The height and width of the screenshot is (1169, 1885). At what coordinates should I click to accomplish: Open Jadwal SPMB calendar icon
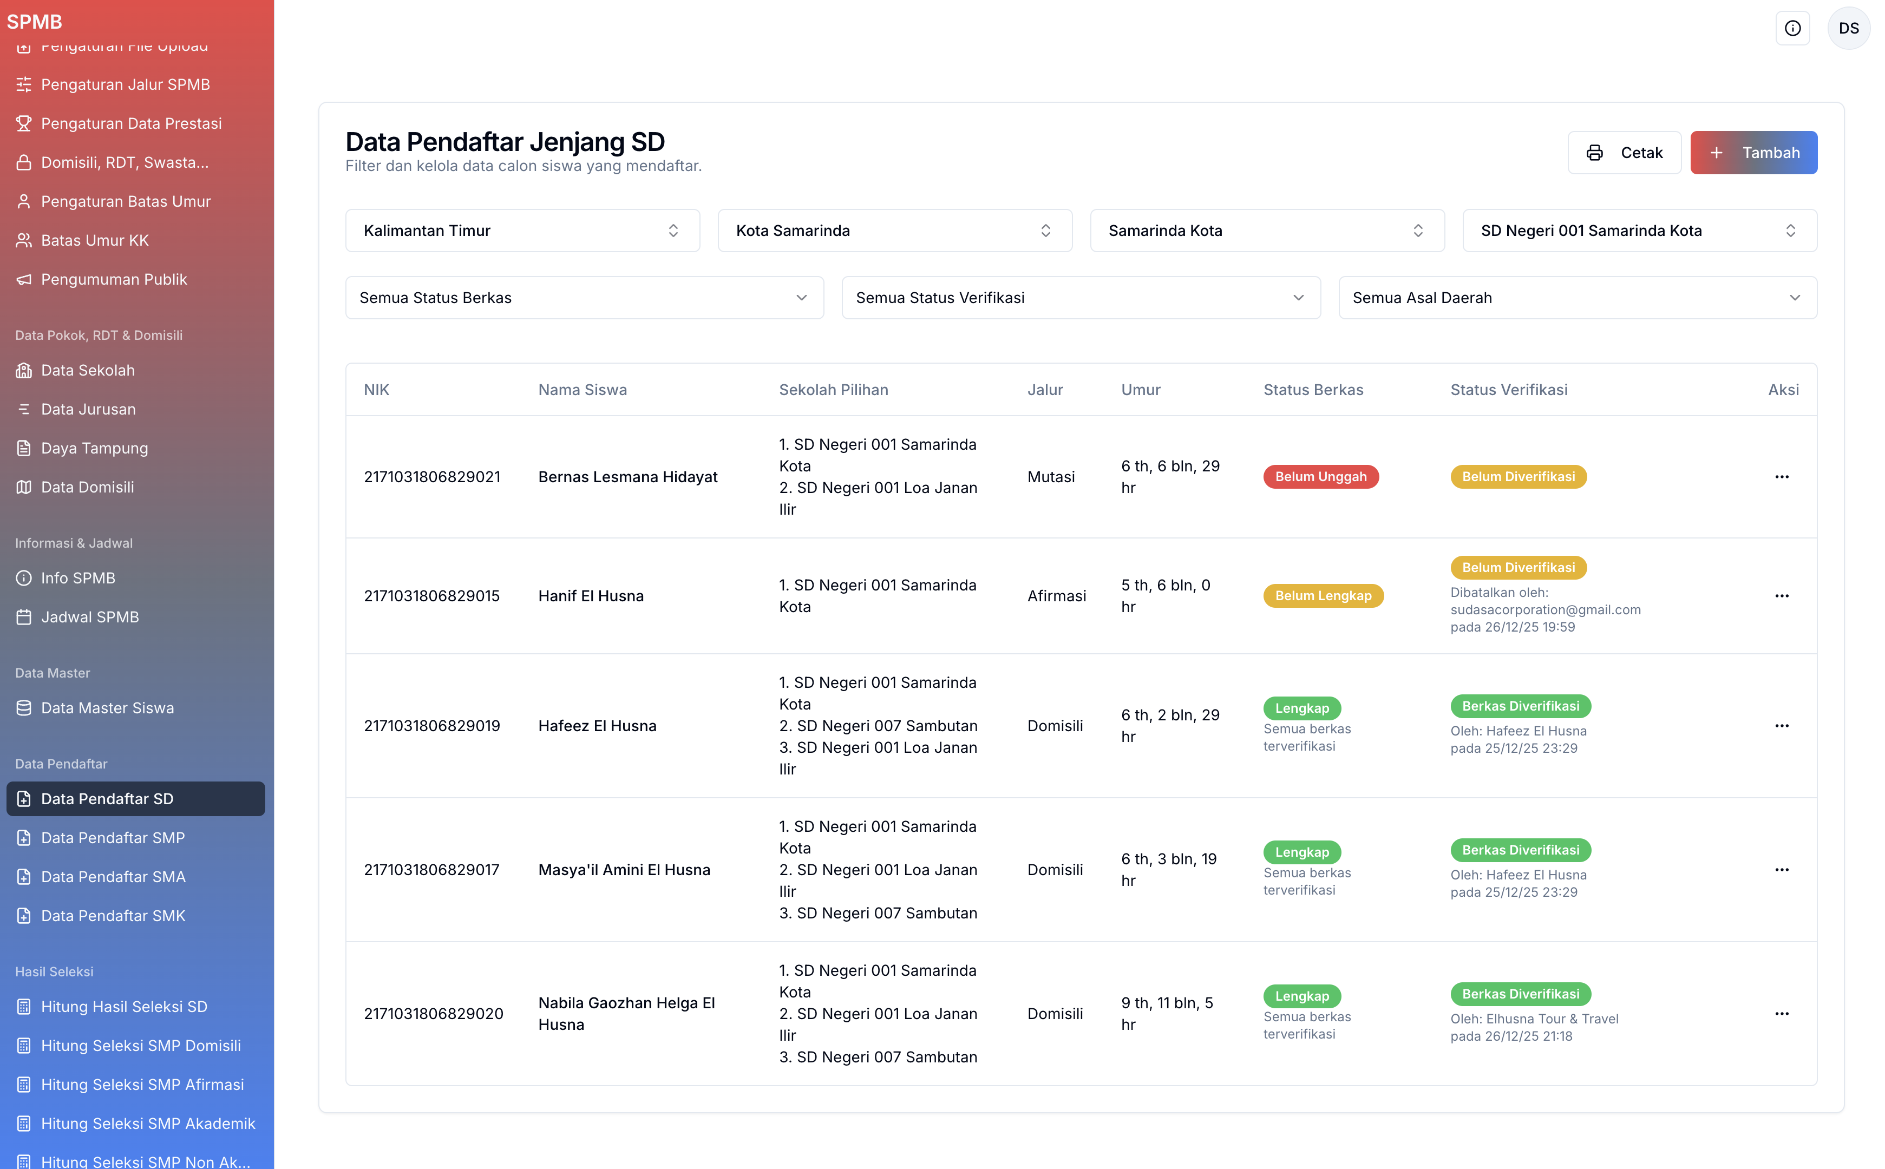(x=23, y=616)
